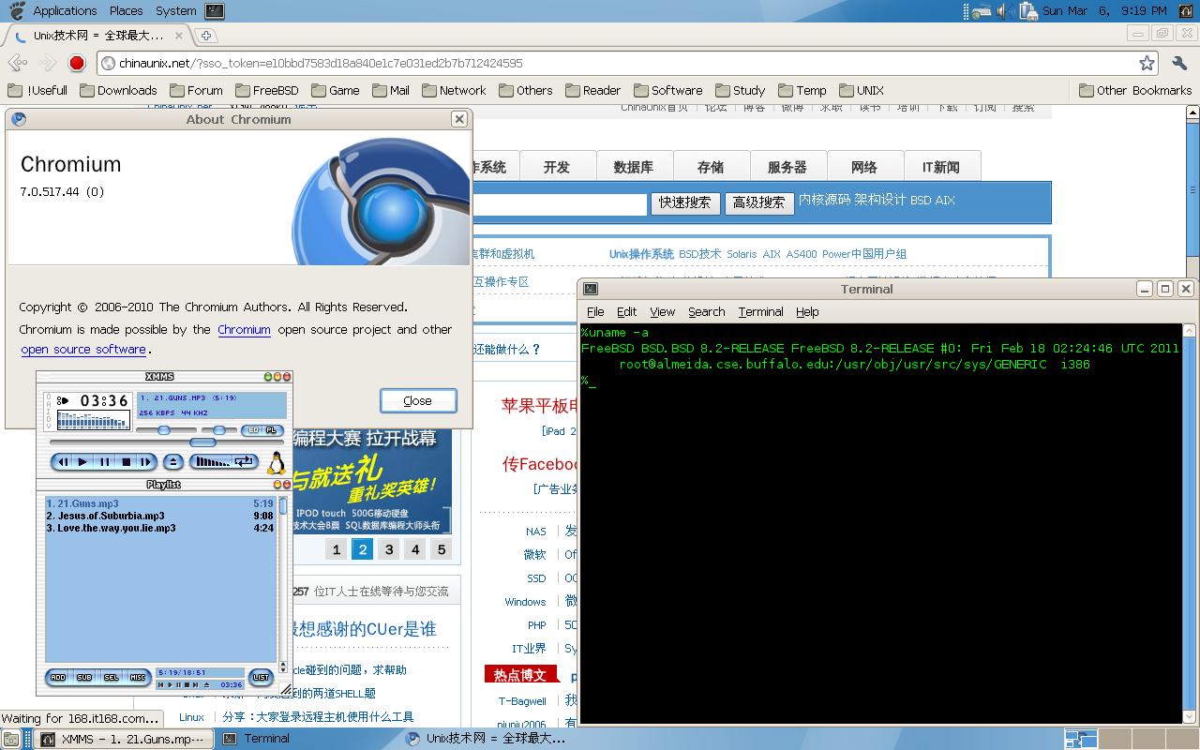Open the Terminal's Search menu

click(706, 312)
